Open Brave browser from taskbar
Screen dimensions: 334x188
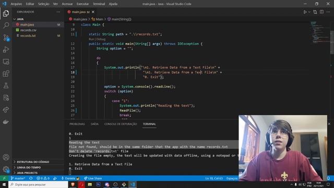tap(73, 184)
